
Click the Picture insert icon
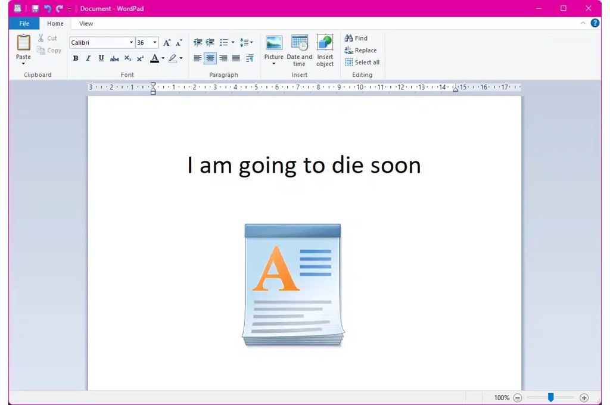click(x=274, y=43)
